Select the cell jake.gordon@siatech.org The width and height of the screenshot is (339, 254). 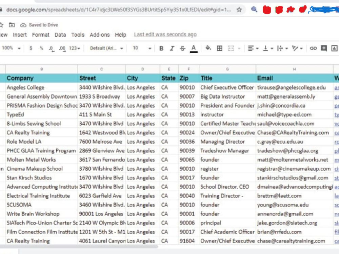[295, 223]
